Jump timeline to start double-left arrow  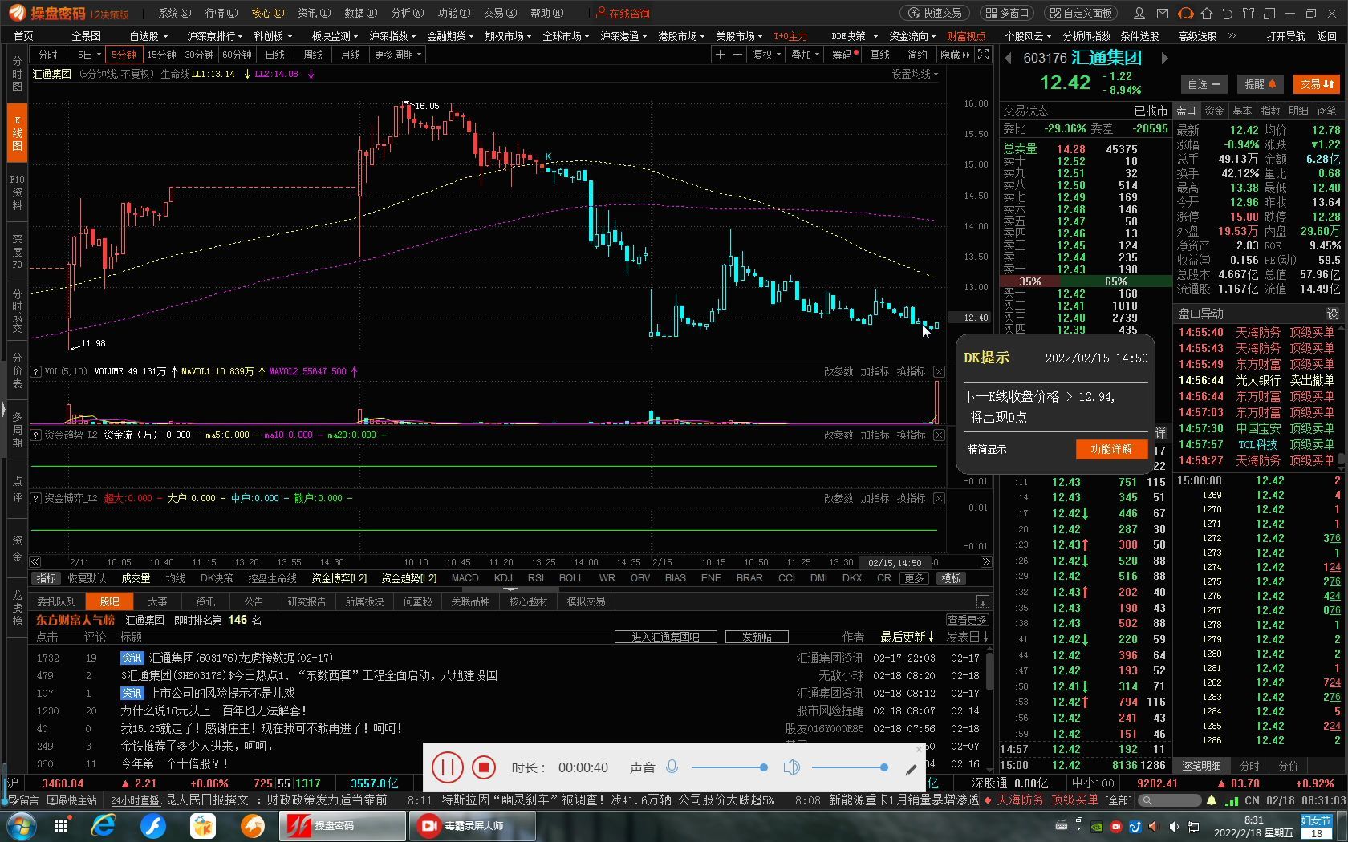[x=35, y=562]
